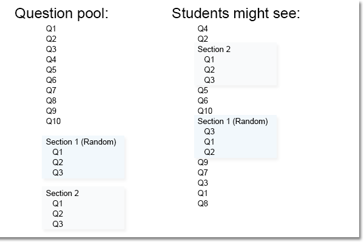This screenshot has width=364, height=242.
Task: Select Q5 in the Question pool list
Action: 51,70
